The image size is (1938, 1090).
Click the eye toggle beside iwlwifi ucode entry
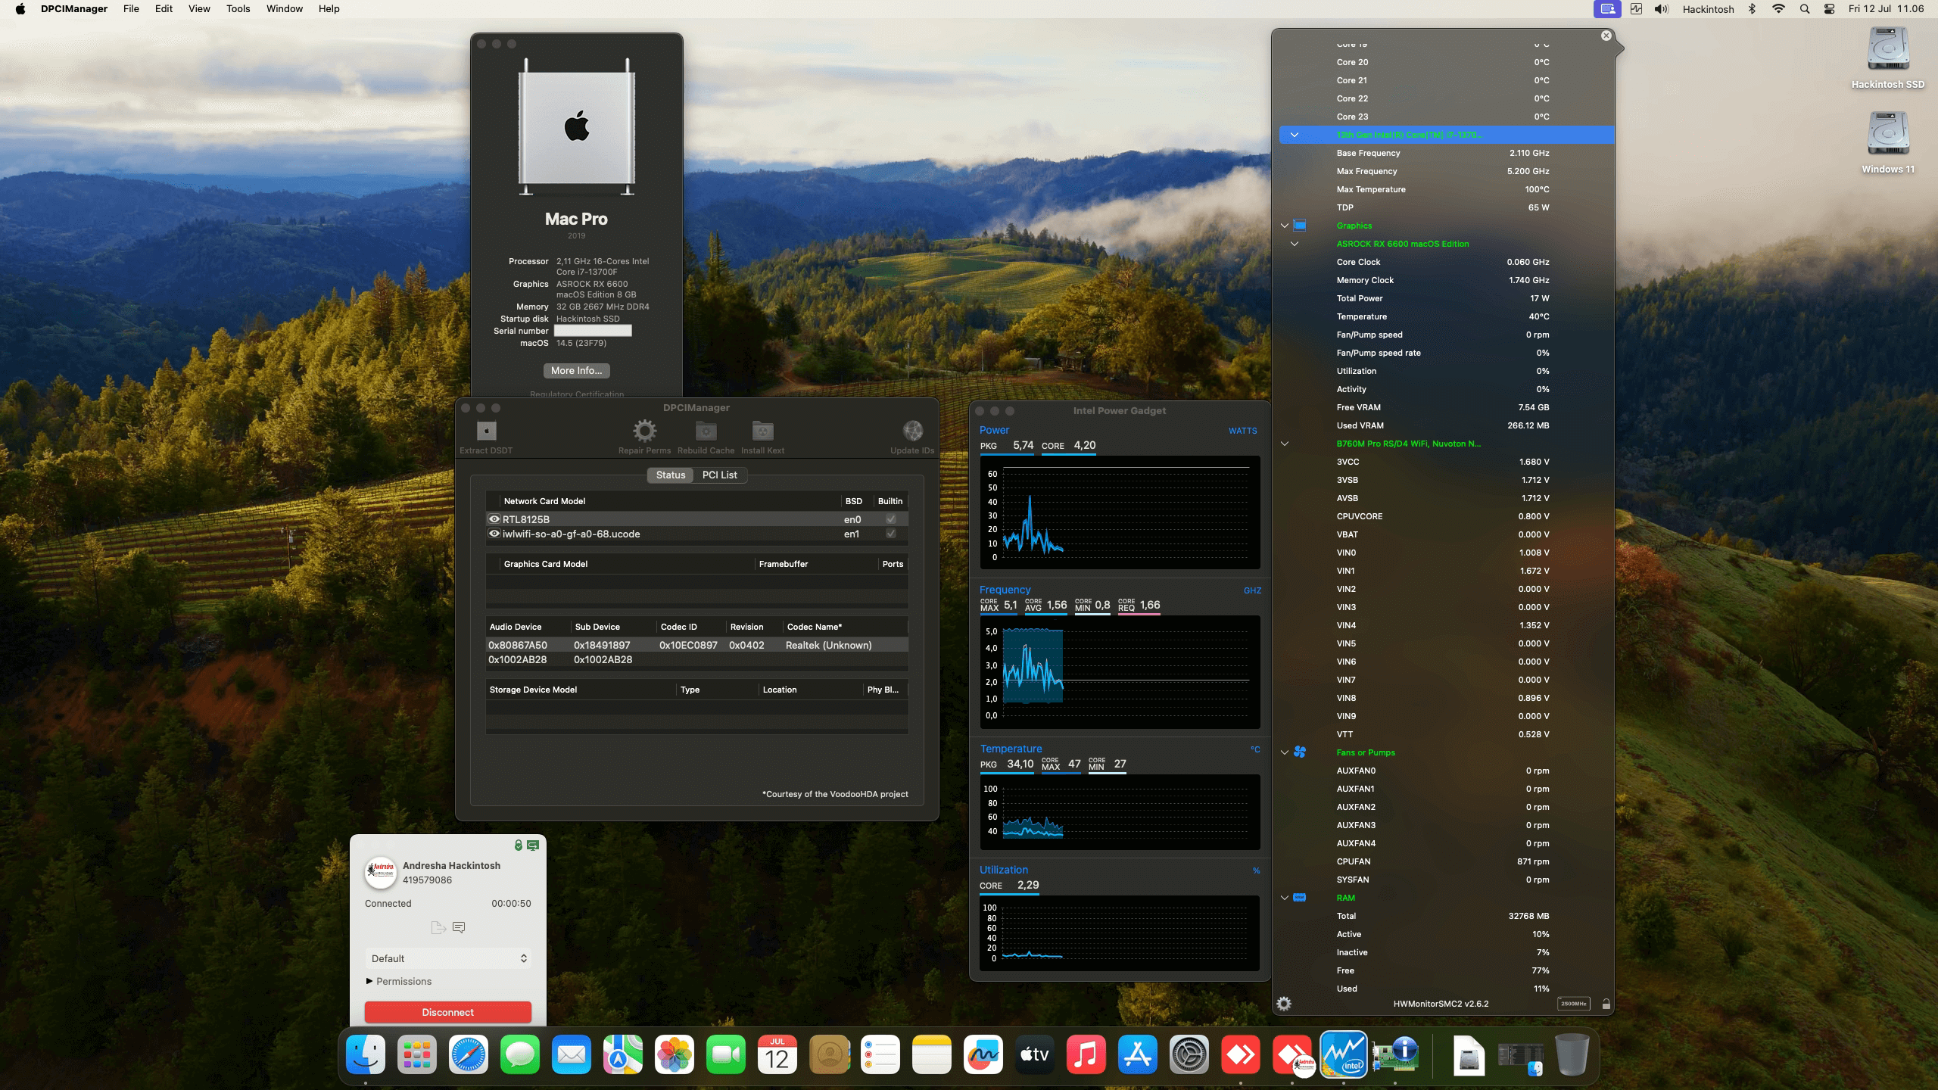pyautogui.click(x=494, y=534)
